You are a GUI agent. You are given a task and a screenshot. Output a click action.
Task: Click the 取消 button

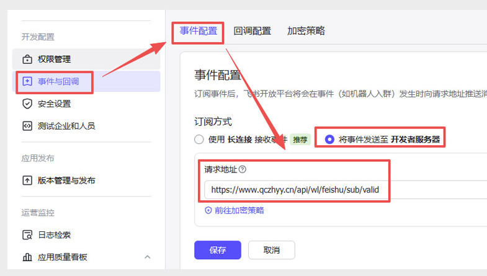(x=272, y=250)
